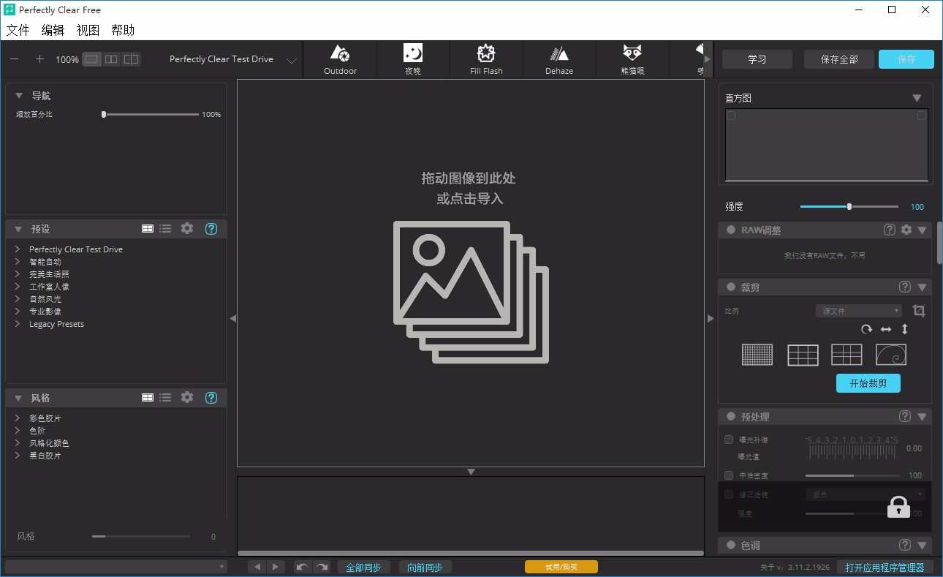Screen dimensions: 943x577
Task: Show 风格 panel as grid thumbnails
Action: pyautogui.click(x=148, y=398)
